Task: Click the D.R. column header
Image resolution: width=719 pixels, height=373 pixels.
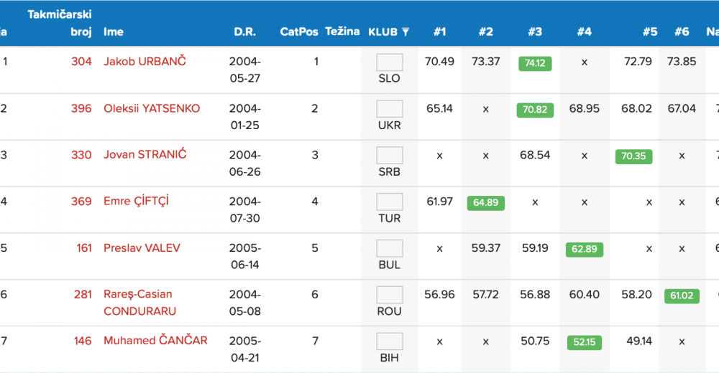Action: (x=244, y=32)
